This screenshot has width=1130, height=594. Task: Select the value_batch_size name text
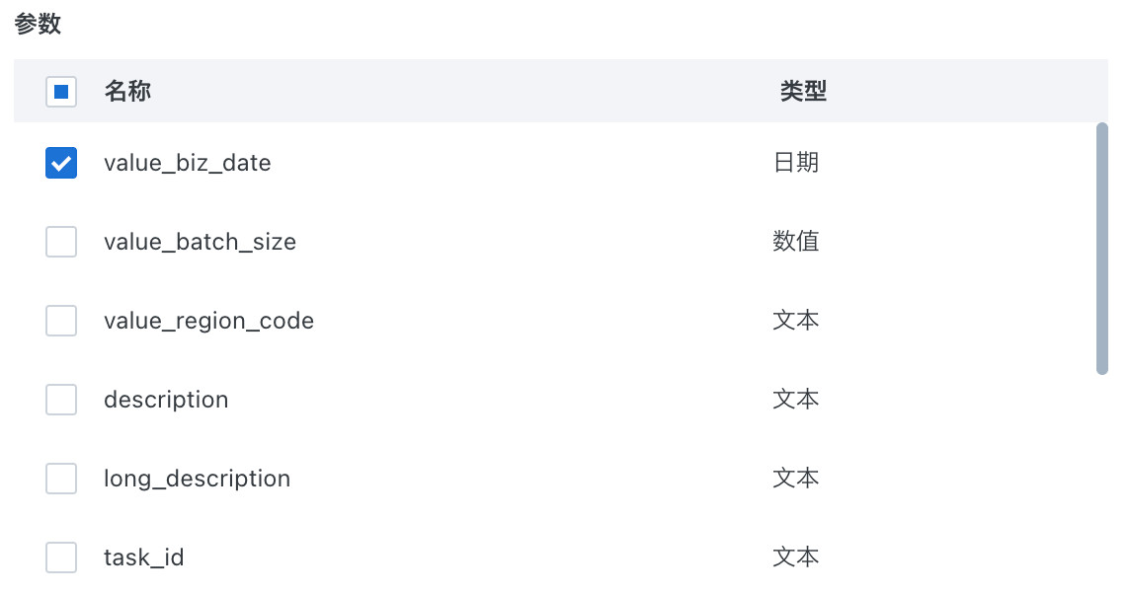point(200,242)
